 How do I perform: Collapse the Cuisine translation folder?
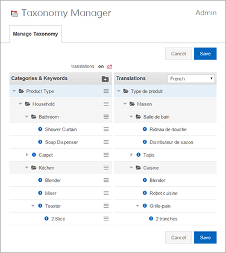click(x=131, y=167)
